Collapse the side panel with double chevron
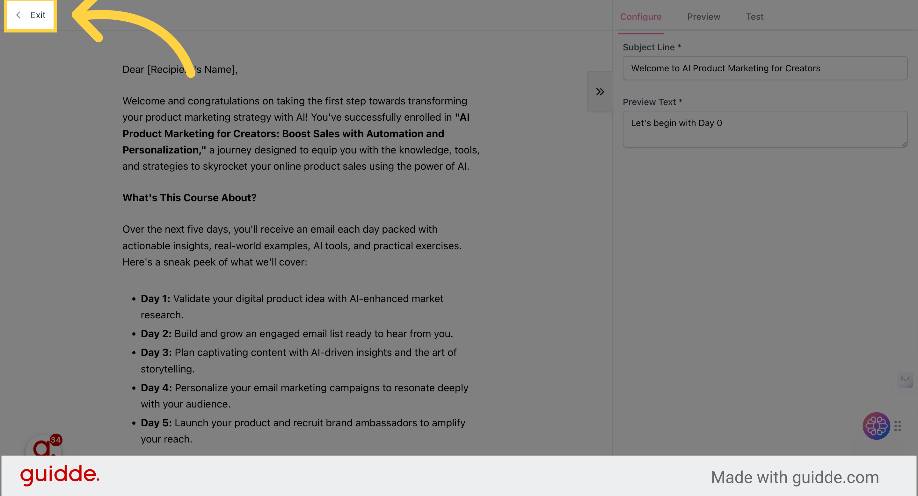Viewport: 918px width, 496px height. (x=600, y=92)
